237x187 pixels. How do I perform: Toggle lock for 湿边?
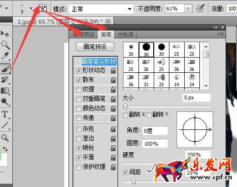113,138
